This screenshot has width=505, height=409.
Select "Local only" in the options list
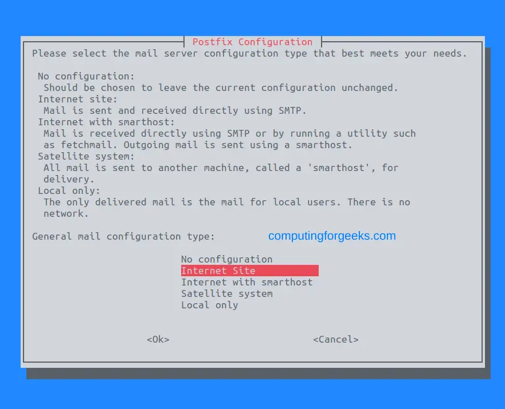point(209,305)
